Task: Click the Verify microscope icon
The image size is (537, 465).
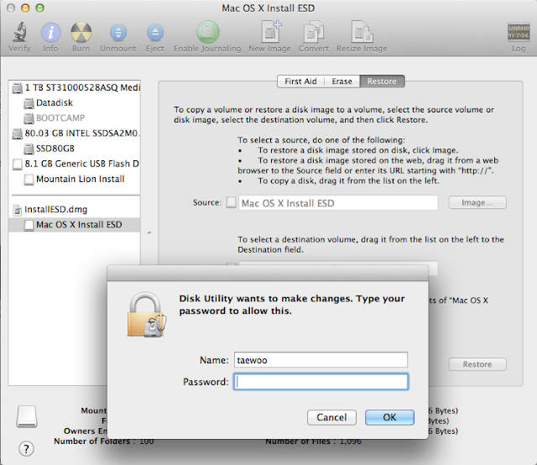Action: (20, 32)
